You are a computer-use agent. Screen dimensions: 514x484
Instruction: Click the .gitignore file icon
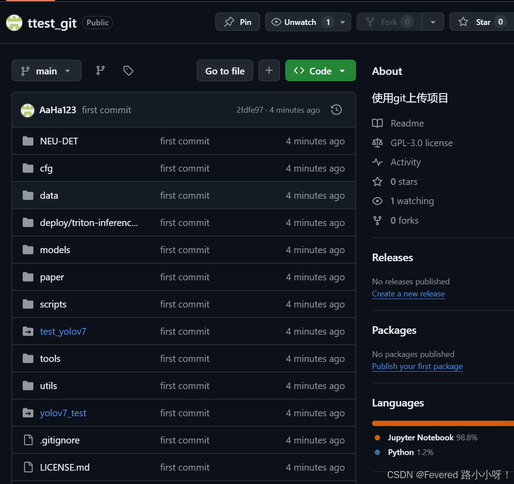(28, 440)
